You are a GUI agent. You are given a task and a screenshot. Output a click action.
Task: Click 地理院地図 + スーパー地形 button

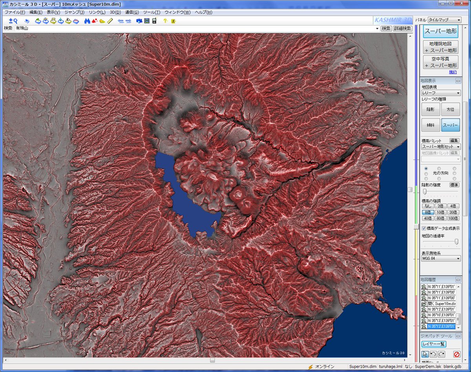pos(440,47)
